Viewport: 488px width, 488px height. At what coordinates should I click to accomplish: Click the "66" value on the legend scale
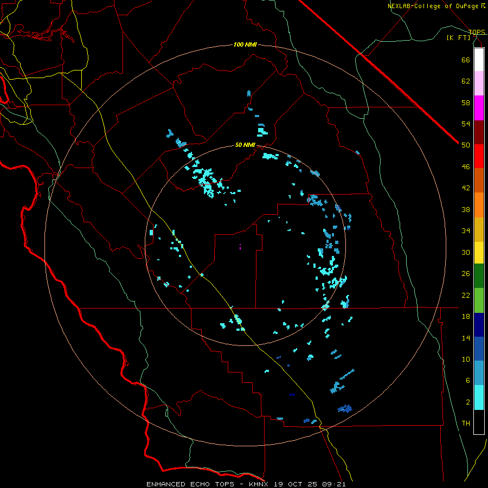pos(466,60)
